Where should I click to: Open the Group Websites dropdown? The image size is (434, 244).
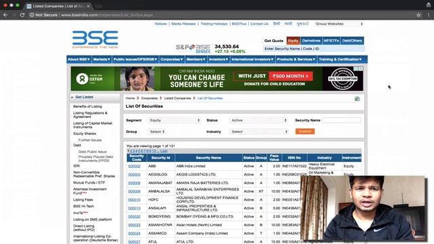coord(339,24)
